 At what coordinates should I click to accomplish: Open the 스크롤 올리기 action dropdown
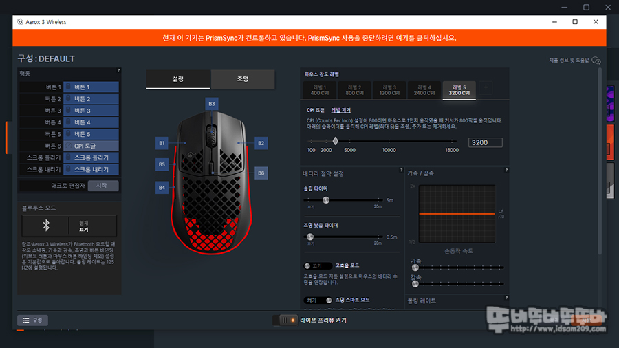point(91,157)
